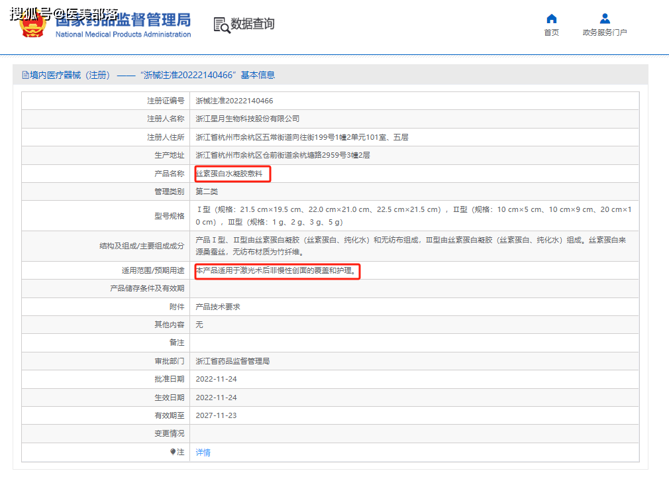
Task: Click the 数据查询 heading text
Action: coord(252,25)
